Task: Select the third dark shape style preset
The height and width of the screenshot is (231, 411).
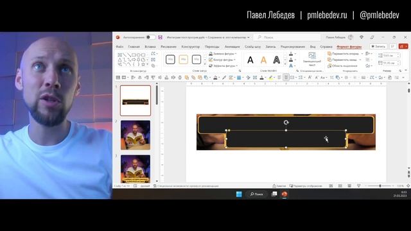Action: coord(197,60)
